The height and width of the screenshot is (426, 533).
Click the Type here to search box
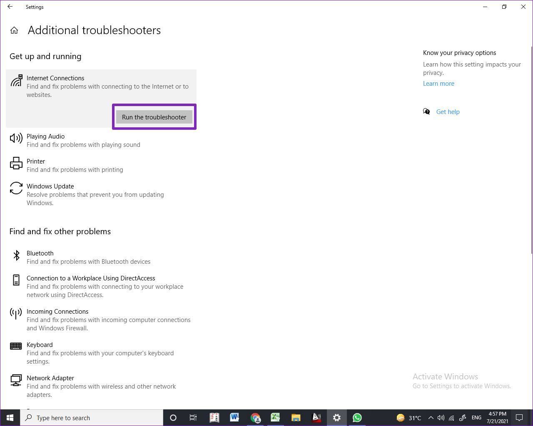coord(92,418)
